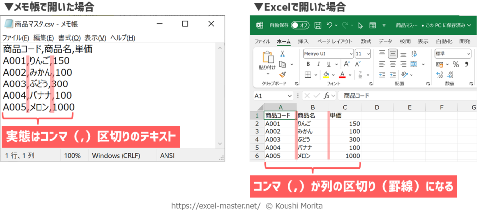Viewport: 494px width, 211px height.
Task: Click the Undo arrow icon
Action: point(329,25)
